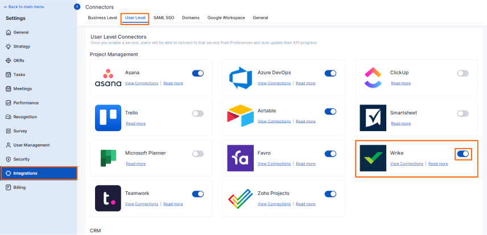
Task: Click Read more under Trello
Action: 136,123
